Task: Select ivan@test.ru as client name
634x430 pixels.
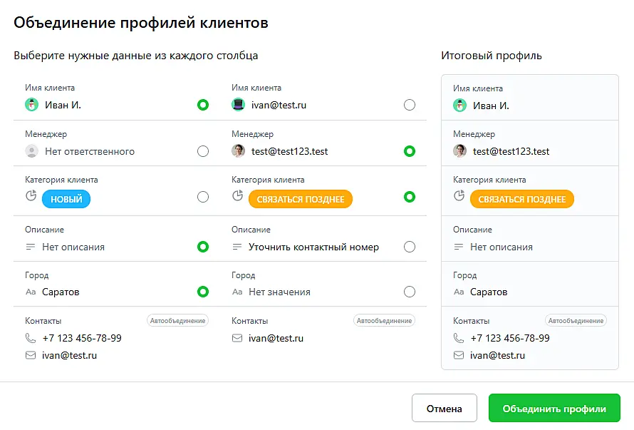Action: (x=409, y=106)
